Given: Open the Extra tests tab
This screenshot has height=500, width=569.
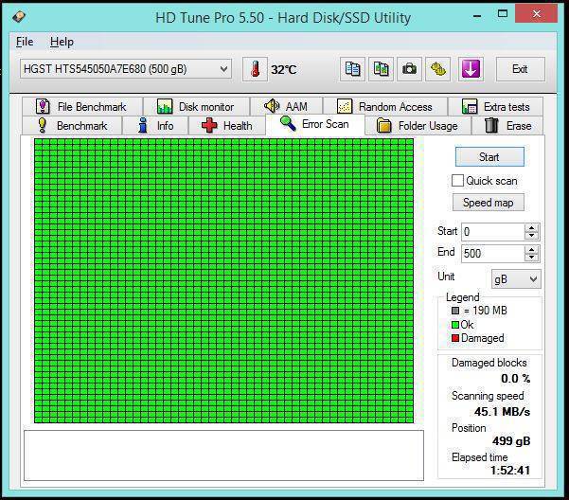Looking at the screenshot, I should 495,107.
